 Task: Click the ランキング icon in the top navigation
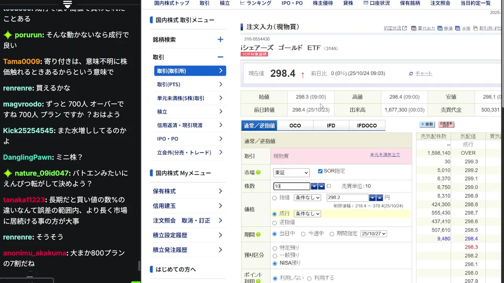click(x=243, y=3)
